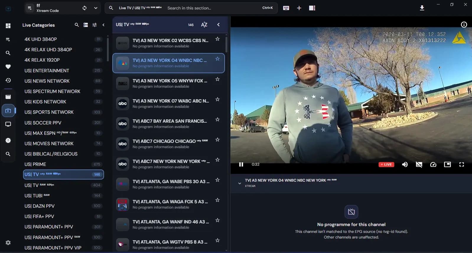Select US| MOVIES NETWORK category
The width and height of the screenshot is (472, 253).
pos(64,144)
